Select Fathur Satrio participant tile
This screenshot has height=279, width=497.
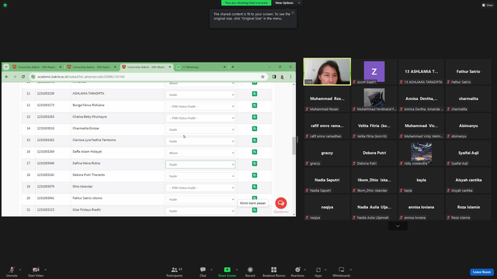pos(468,71)
